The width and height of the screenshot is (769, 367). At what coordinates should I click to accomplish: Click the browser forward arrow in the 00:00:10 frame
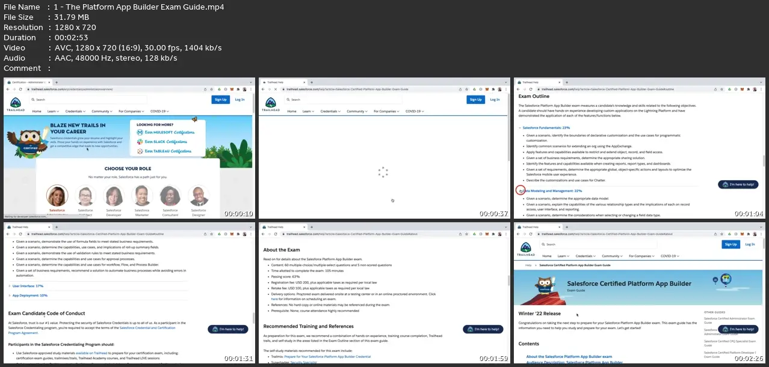[14, 89]
